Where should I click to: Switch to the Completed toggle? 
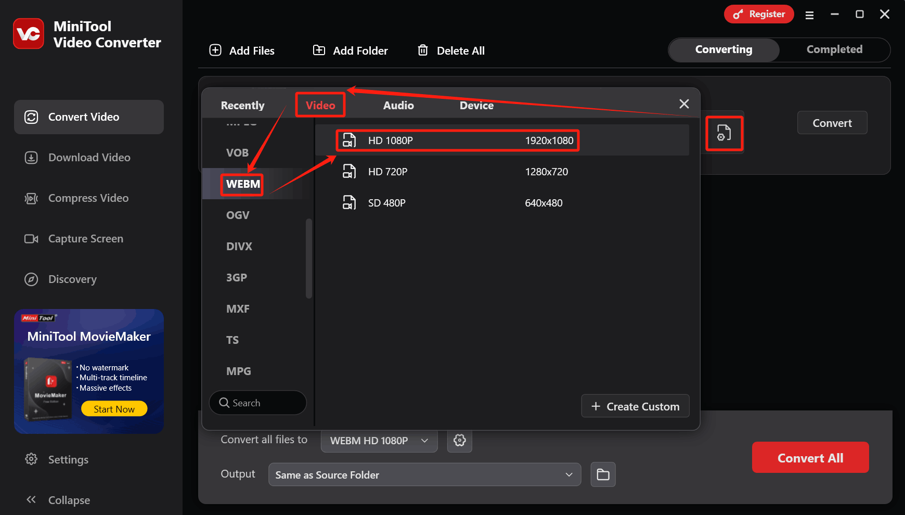pos(834,49)
